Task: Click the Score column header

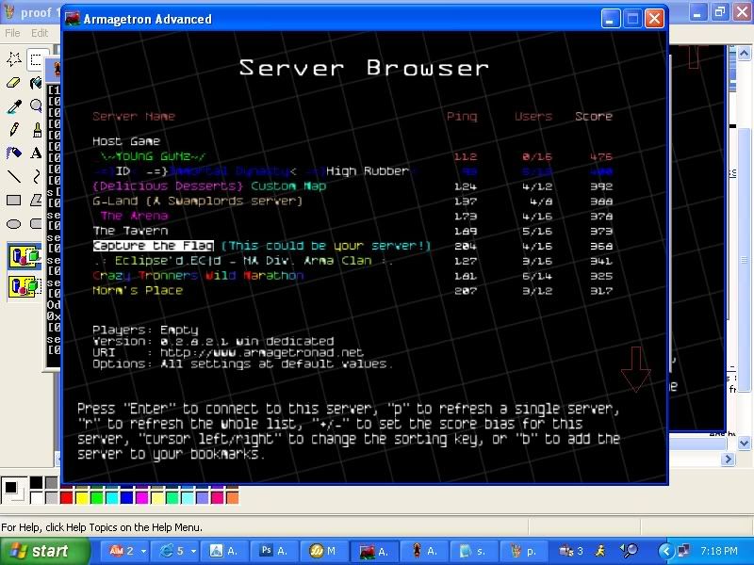Action: (x=594, y=116)
